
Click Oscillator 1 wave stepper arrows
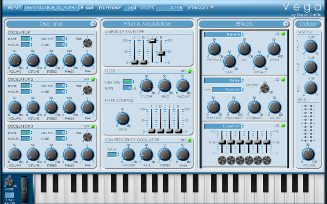31,39
